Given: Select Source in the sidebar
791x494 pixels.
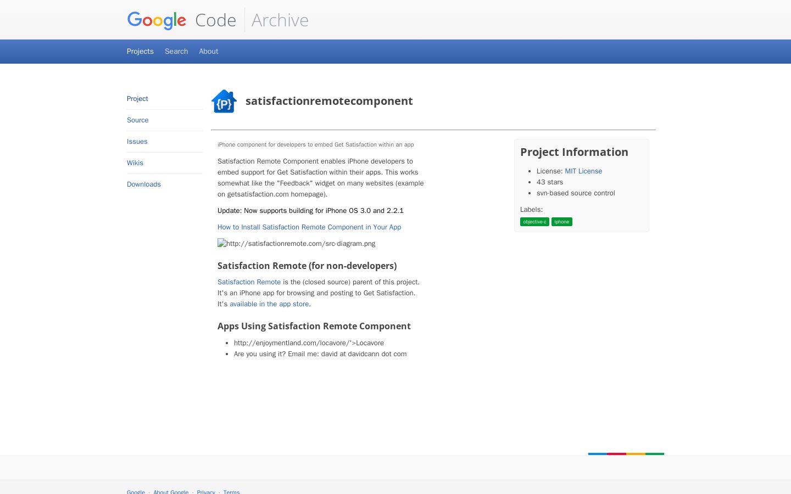Looking at the screenshot, I should (138, 120).
